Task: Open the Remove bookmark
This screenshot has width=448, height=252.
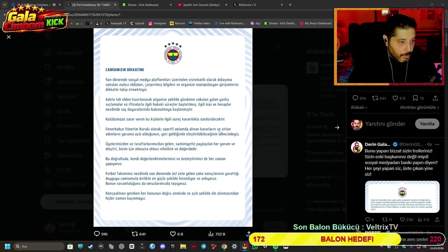Action: (177, 23)
